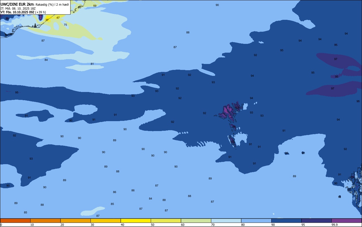Pick the purple legend swatch above 99.9
The height and width of the screenshot is (227, 362).
pyautogui.click(x=347, y=220)
